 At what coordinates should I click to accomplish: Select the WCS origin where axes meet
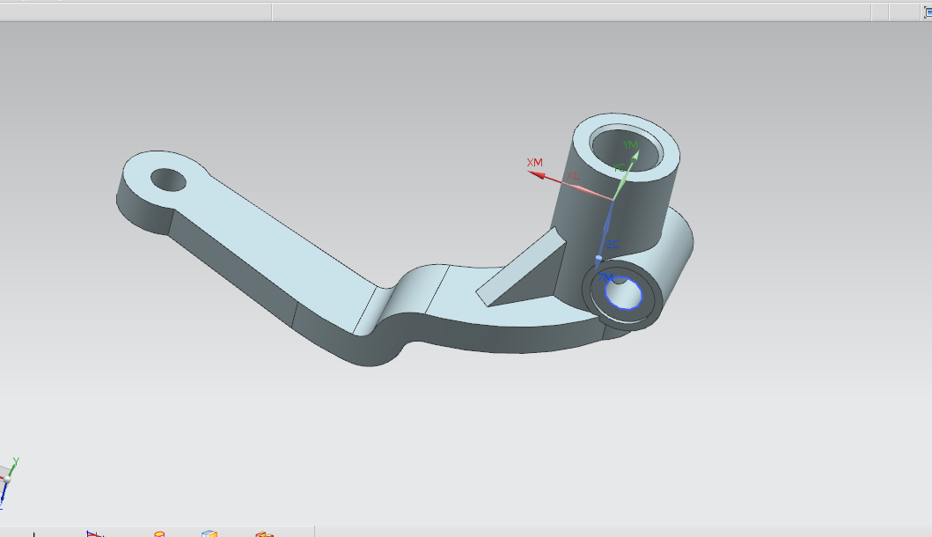coord(613,200)
